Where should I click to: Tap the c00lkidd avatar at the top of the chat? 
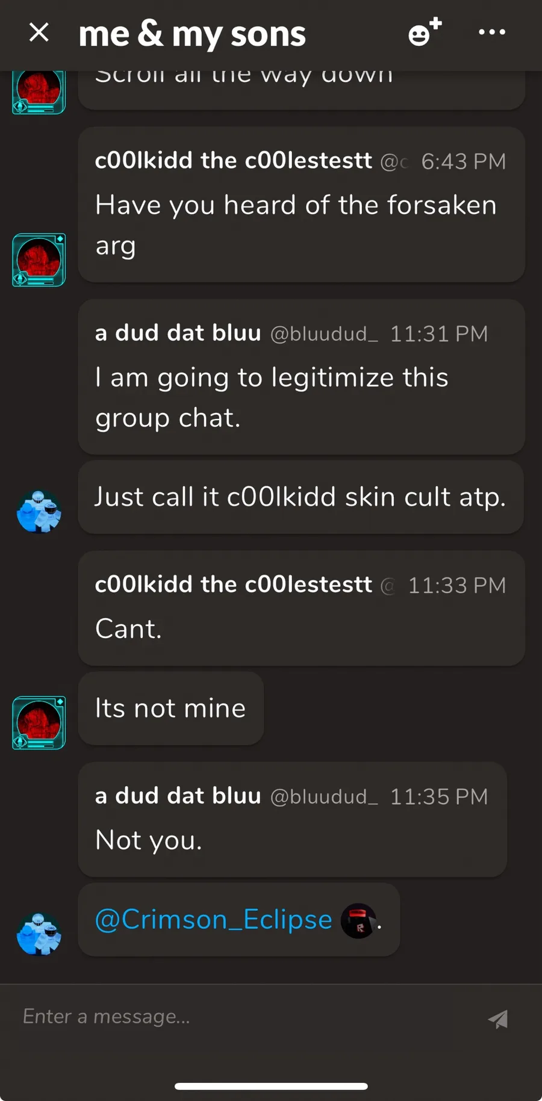point(39,91)
